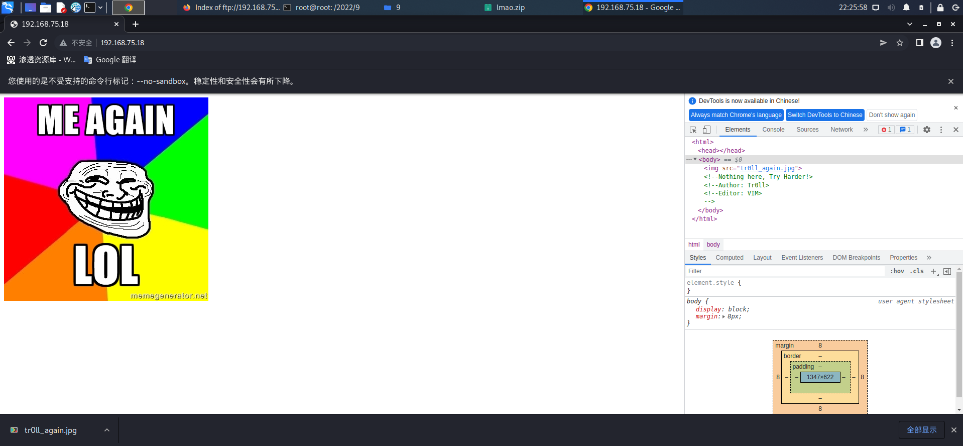Image resolution: width=963 pixels, height=446 pixels.
Task: Click Don't show again
Action: [x=892, y=115]
